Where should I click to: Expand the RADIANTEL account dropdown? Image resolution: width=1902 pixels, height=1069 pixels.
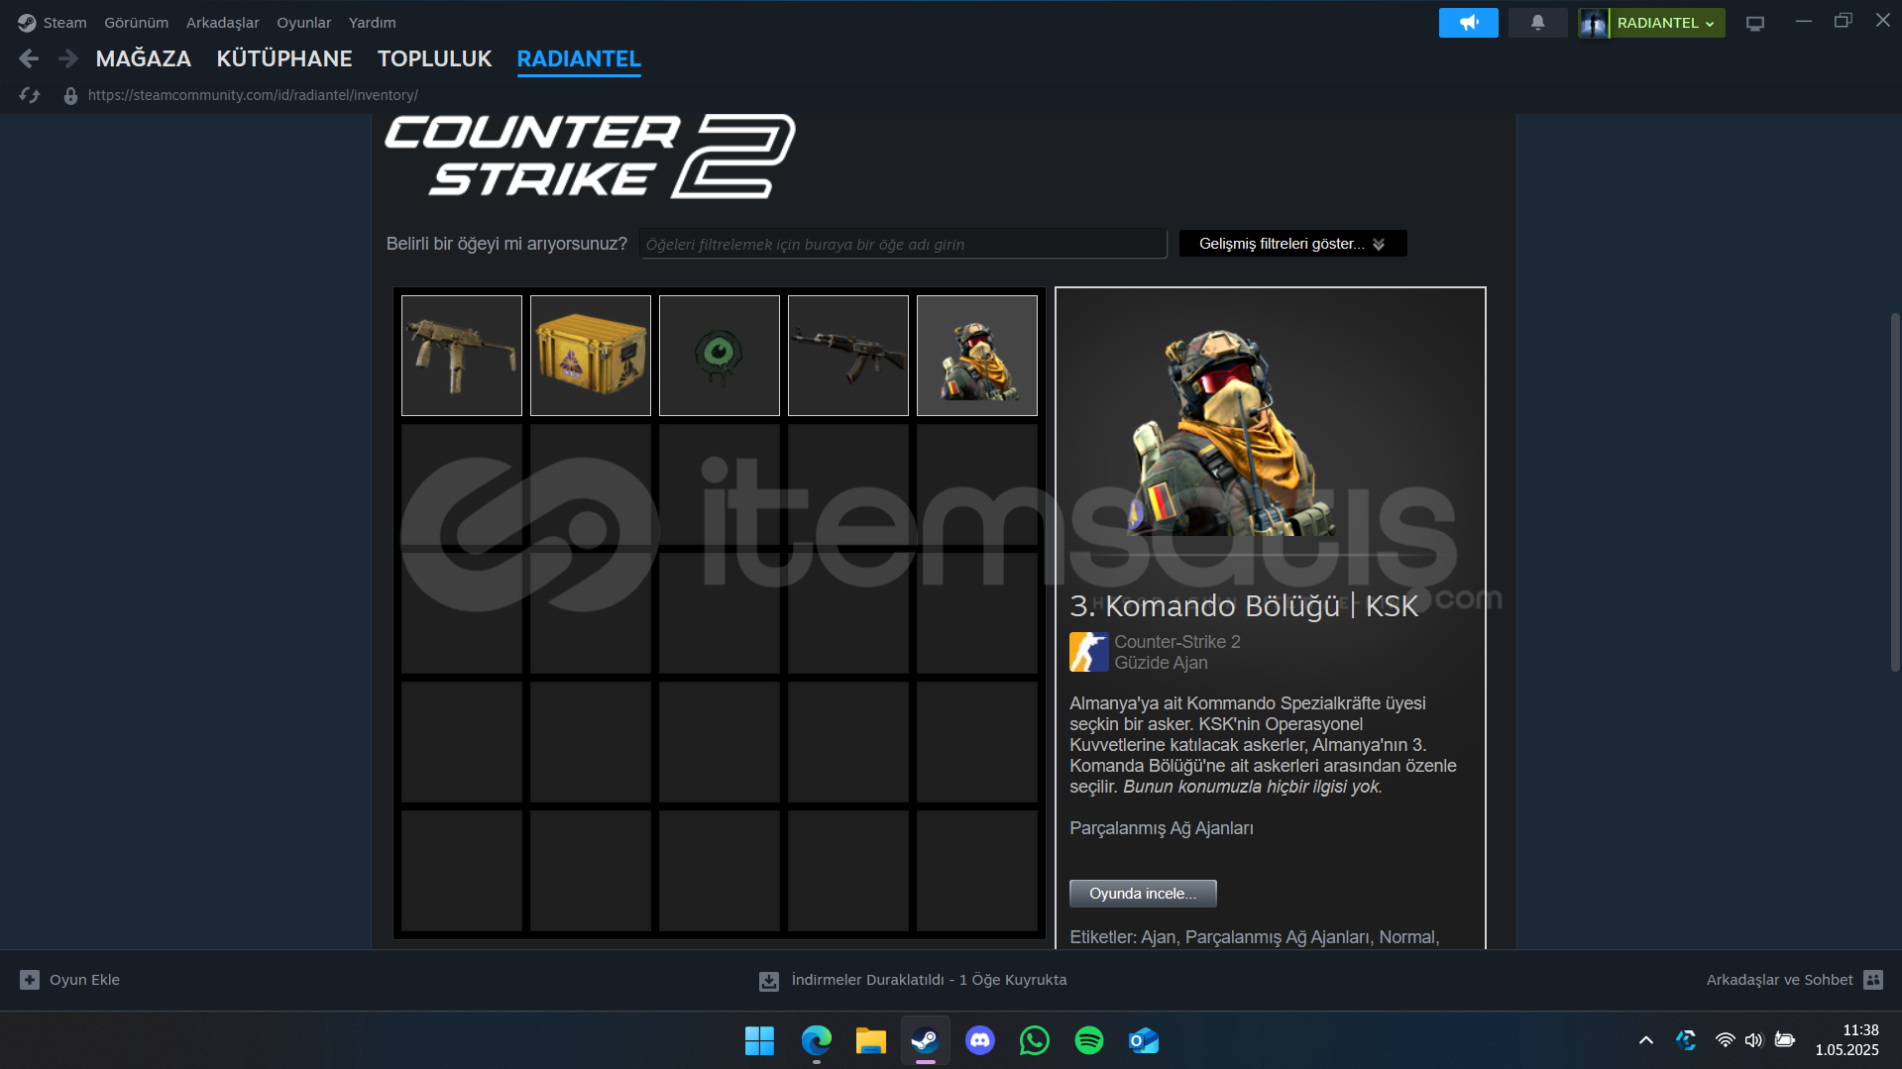point(1667,22)
